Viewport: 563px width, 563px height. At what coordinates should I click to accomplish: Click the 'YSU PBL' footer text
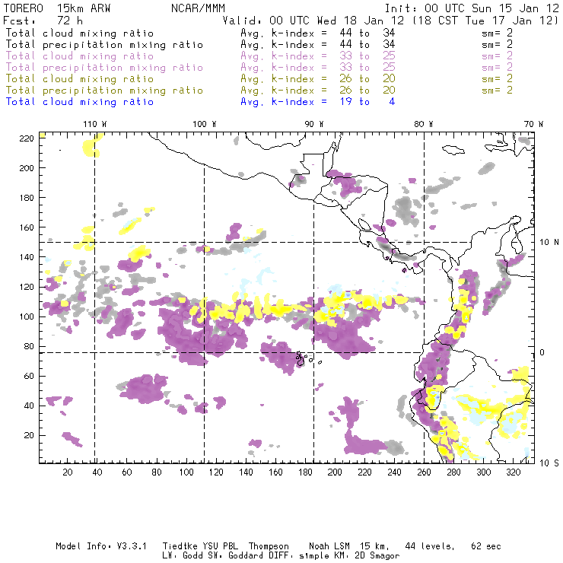(220, 546)
